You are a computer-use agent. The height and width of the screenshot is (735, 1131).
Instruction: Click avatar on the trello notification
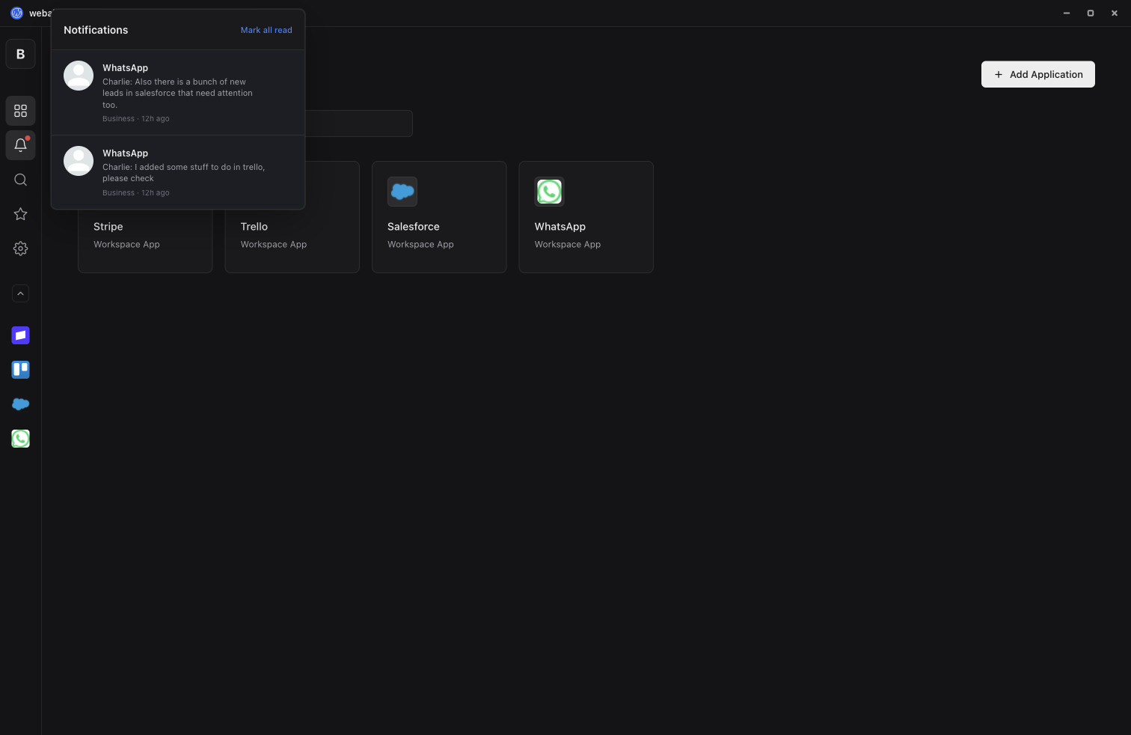click(x=79, y=161)
